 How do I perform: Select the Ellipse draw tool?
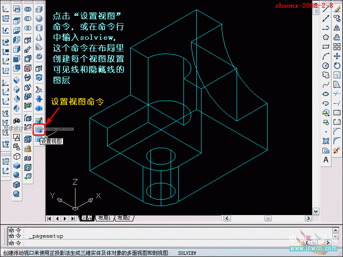[x=326, y=94]
